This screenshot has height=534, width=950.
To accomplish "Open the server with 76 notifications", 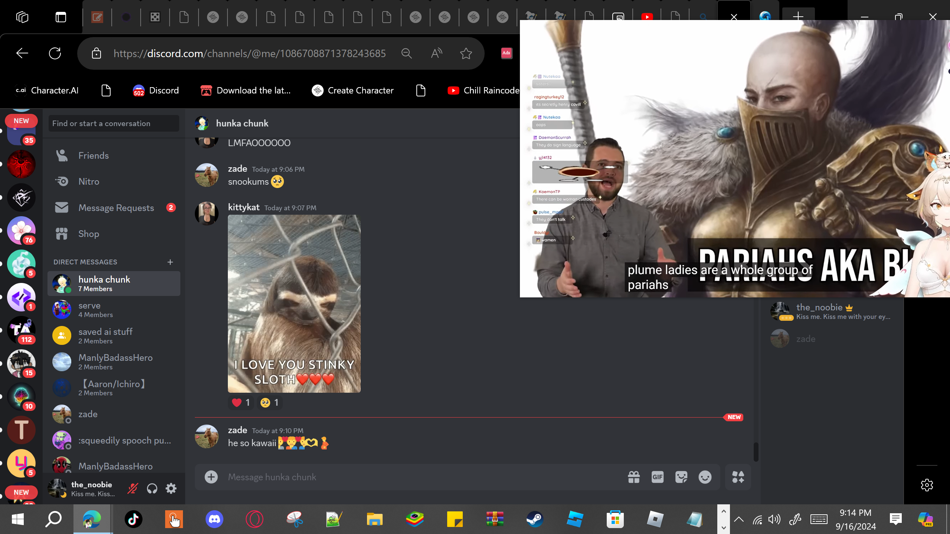I will tap(22, 230).
